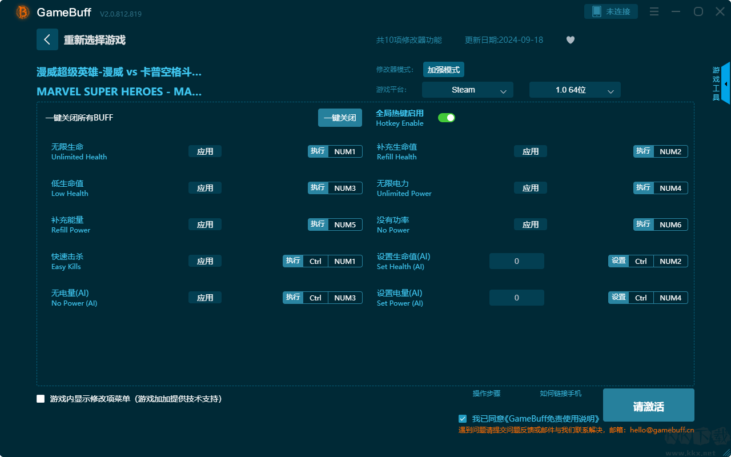Click the 游戏工具 side tab label
Image resolution: width=731 pixels, height=457 pixels.
coord(716,83)
